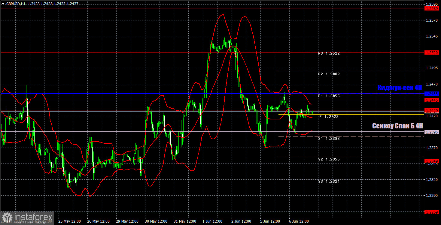Click the 1.2370 price scale value
441x225 pixels.
pos(432,148)
